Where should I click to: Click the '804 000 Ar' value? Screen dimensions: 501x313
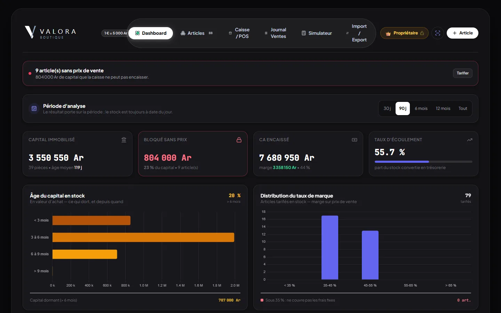(168, 158)
